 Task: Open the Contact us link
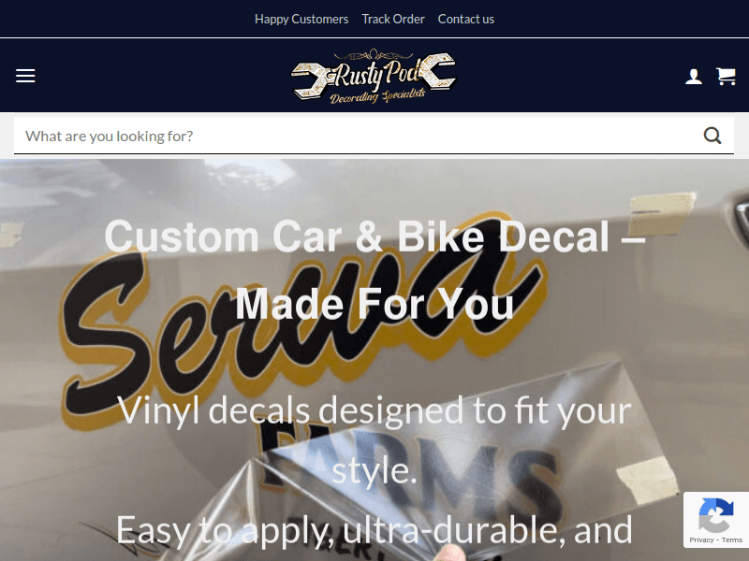pyautogui.click(x=465, y=19)
